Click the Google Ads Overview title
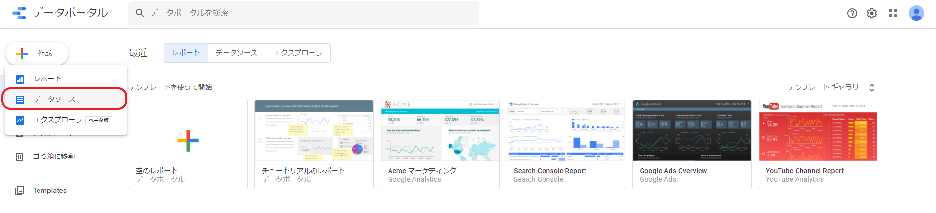This screenshot has height=213, width=936. point(673,171)
